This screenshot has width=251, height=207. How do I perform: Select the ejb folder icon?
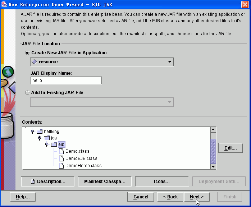[x=54, y=144]
